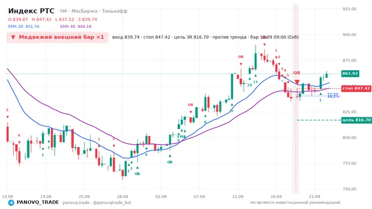Viewport: 372px width, 209px height.
Task: Click the large red OB signal triangle
Action: 297,82
